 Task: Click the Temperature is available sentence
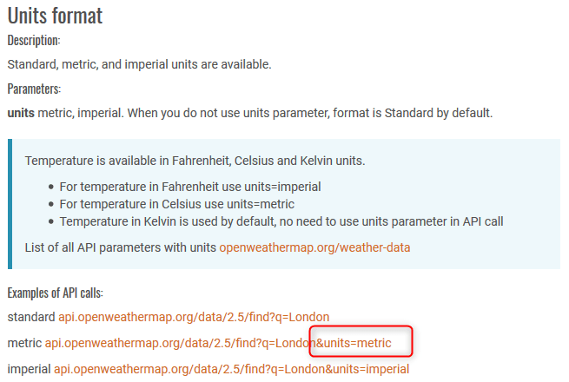pos(195,161)
